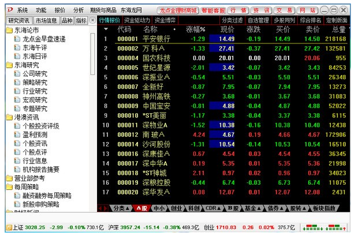Open the 营业部参考 folder icon

pyautogui.click(x=9, y=178)
